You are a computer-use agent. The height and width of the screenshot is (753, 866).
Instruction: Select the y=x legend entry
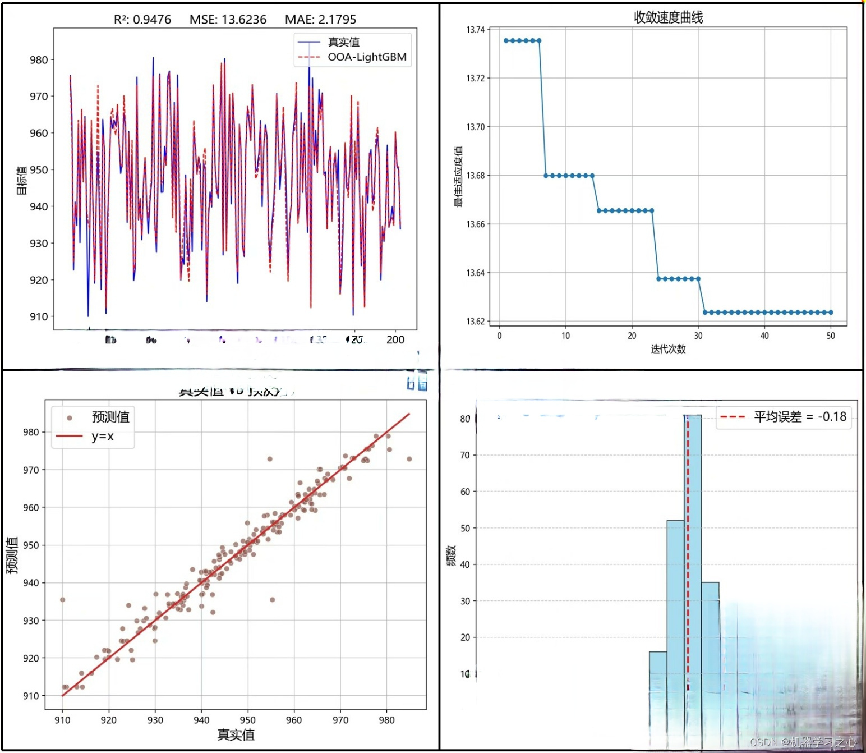tap(85, 437)
